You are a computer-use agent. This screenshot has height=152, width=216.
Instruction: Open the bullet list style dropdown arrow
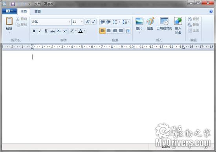coord(119,22)
